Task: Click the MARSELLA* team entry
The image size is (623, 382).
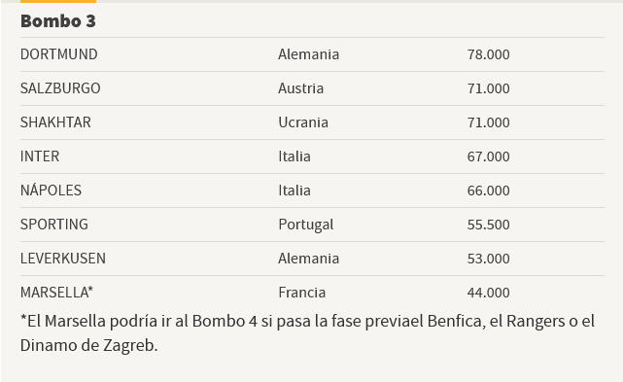Action: (56, 293)
